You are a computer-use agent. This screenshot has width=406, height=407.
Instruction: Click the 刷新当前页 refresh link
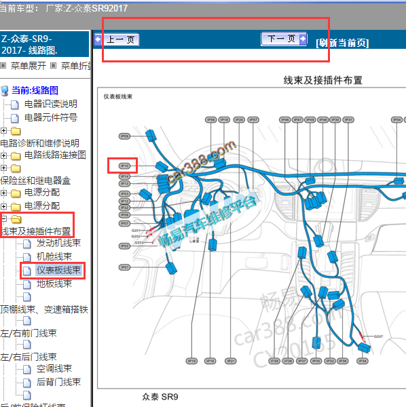click(342, 43)
